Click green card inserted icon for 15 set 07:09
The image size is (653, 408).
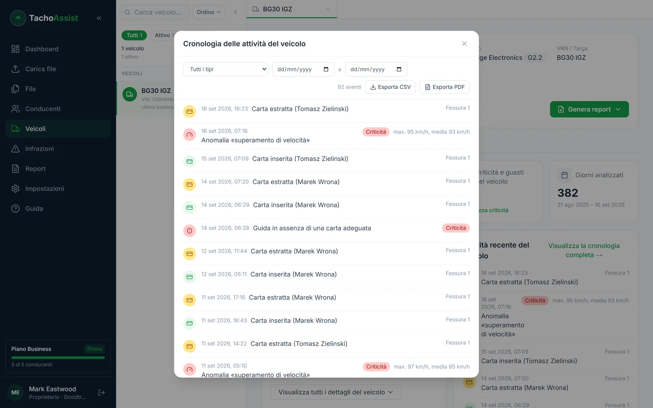coord(189,161)
